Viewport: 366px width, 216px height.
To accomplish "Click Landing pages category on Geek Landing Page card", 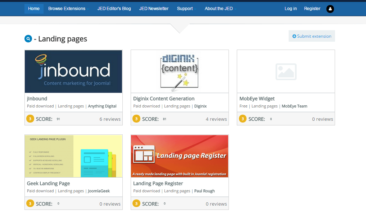I will (x=71, y=191).
